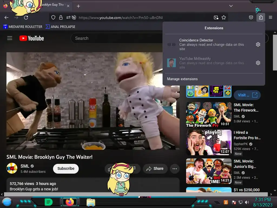Open the green notes app on taskbar
Image resolution: width=277 pixels, height=208 pixels.
48,202
